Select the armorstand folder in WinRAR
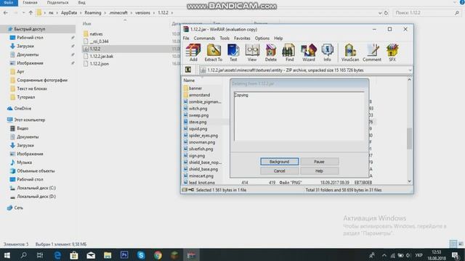The height and width of the screenshot is (261, 465). 199,95
